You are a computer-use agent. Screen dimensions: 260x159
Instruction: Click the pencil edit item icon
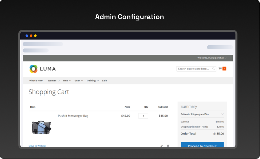162,146
